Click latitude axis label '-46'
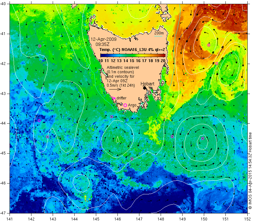 [3, 183]
